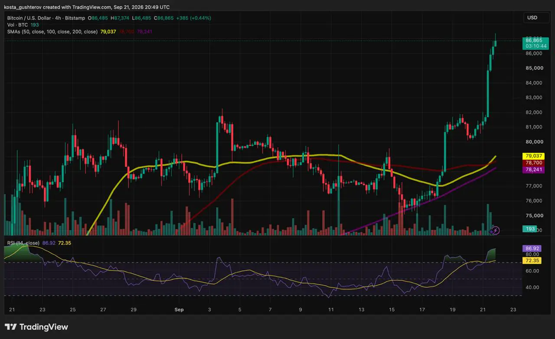555x339 pixels.
Task: Click red 78,700 tag on price scale
Action: tap(534, 163)
